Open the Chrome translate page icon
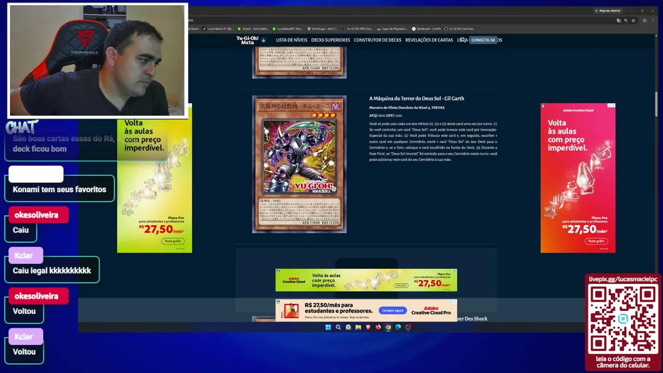This screenshot has height=373, width=663. [618, 20]
